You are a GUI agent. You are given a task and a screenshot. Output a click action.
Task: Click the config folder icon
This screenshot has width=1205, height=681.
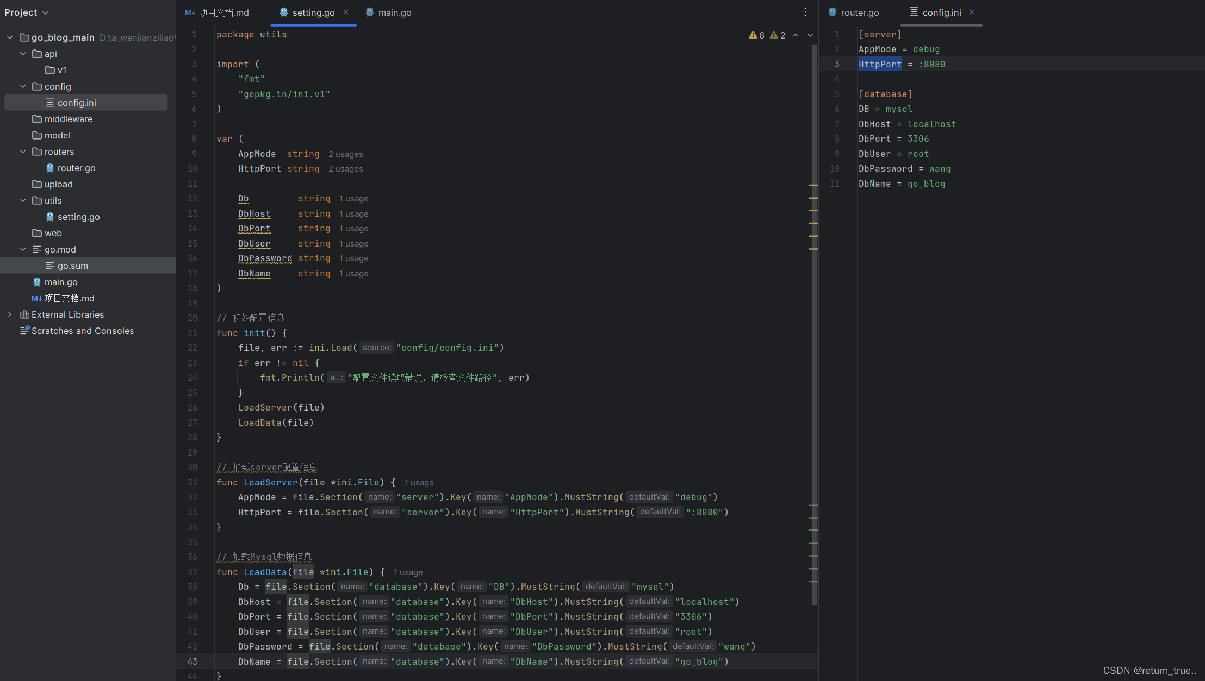(37, 86)
